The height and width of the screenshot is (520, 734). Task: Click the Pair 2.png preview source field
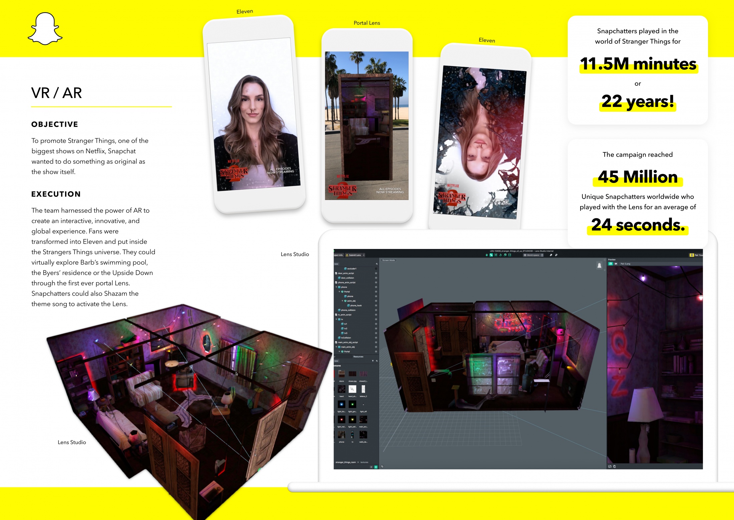point(661,264)
